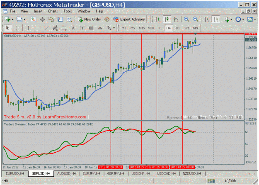
Task: Zoom out of the chart
Action: [196, 19]
